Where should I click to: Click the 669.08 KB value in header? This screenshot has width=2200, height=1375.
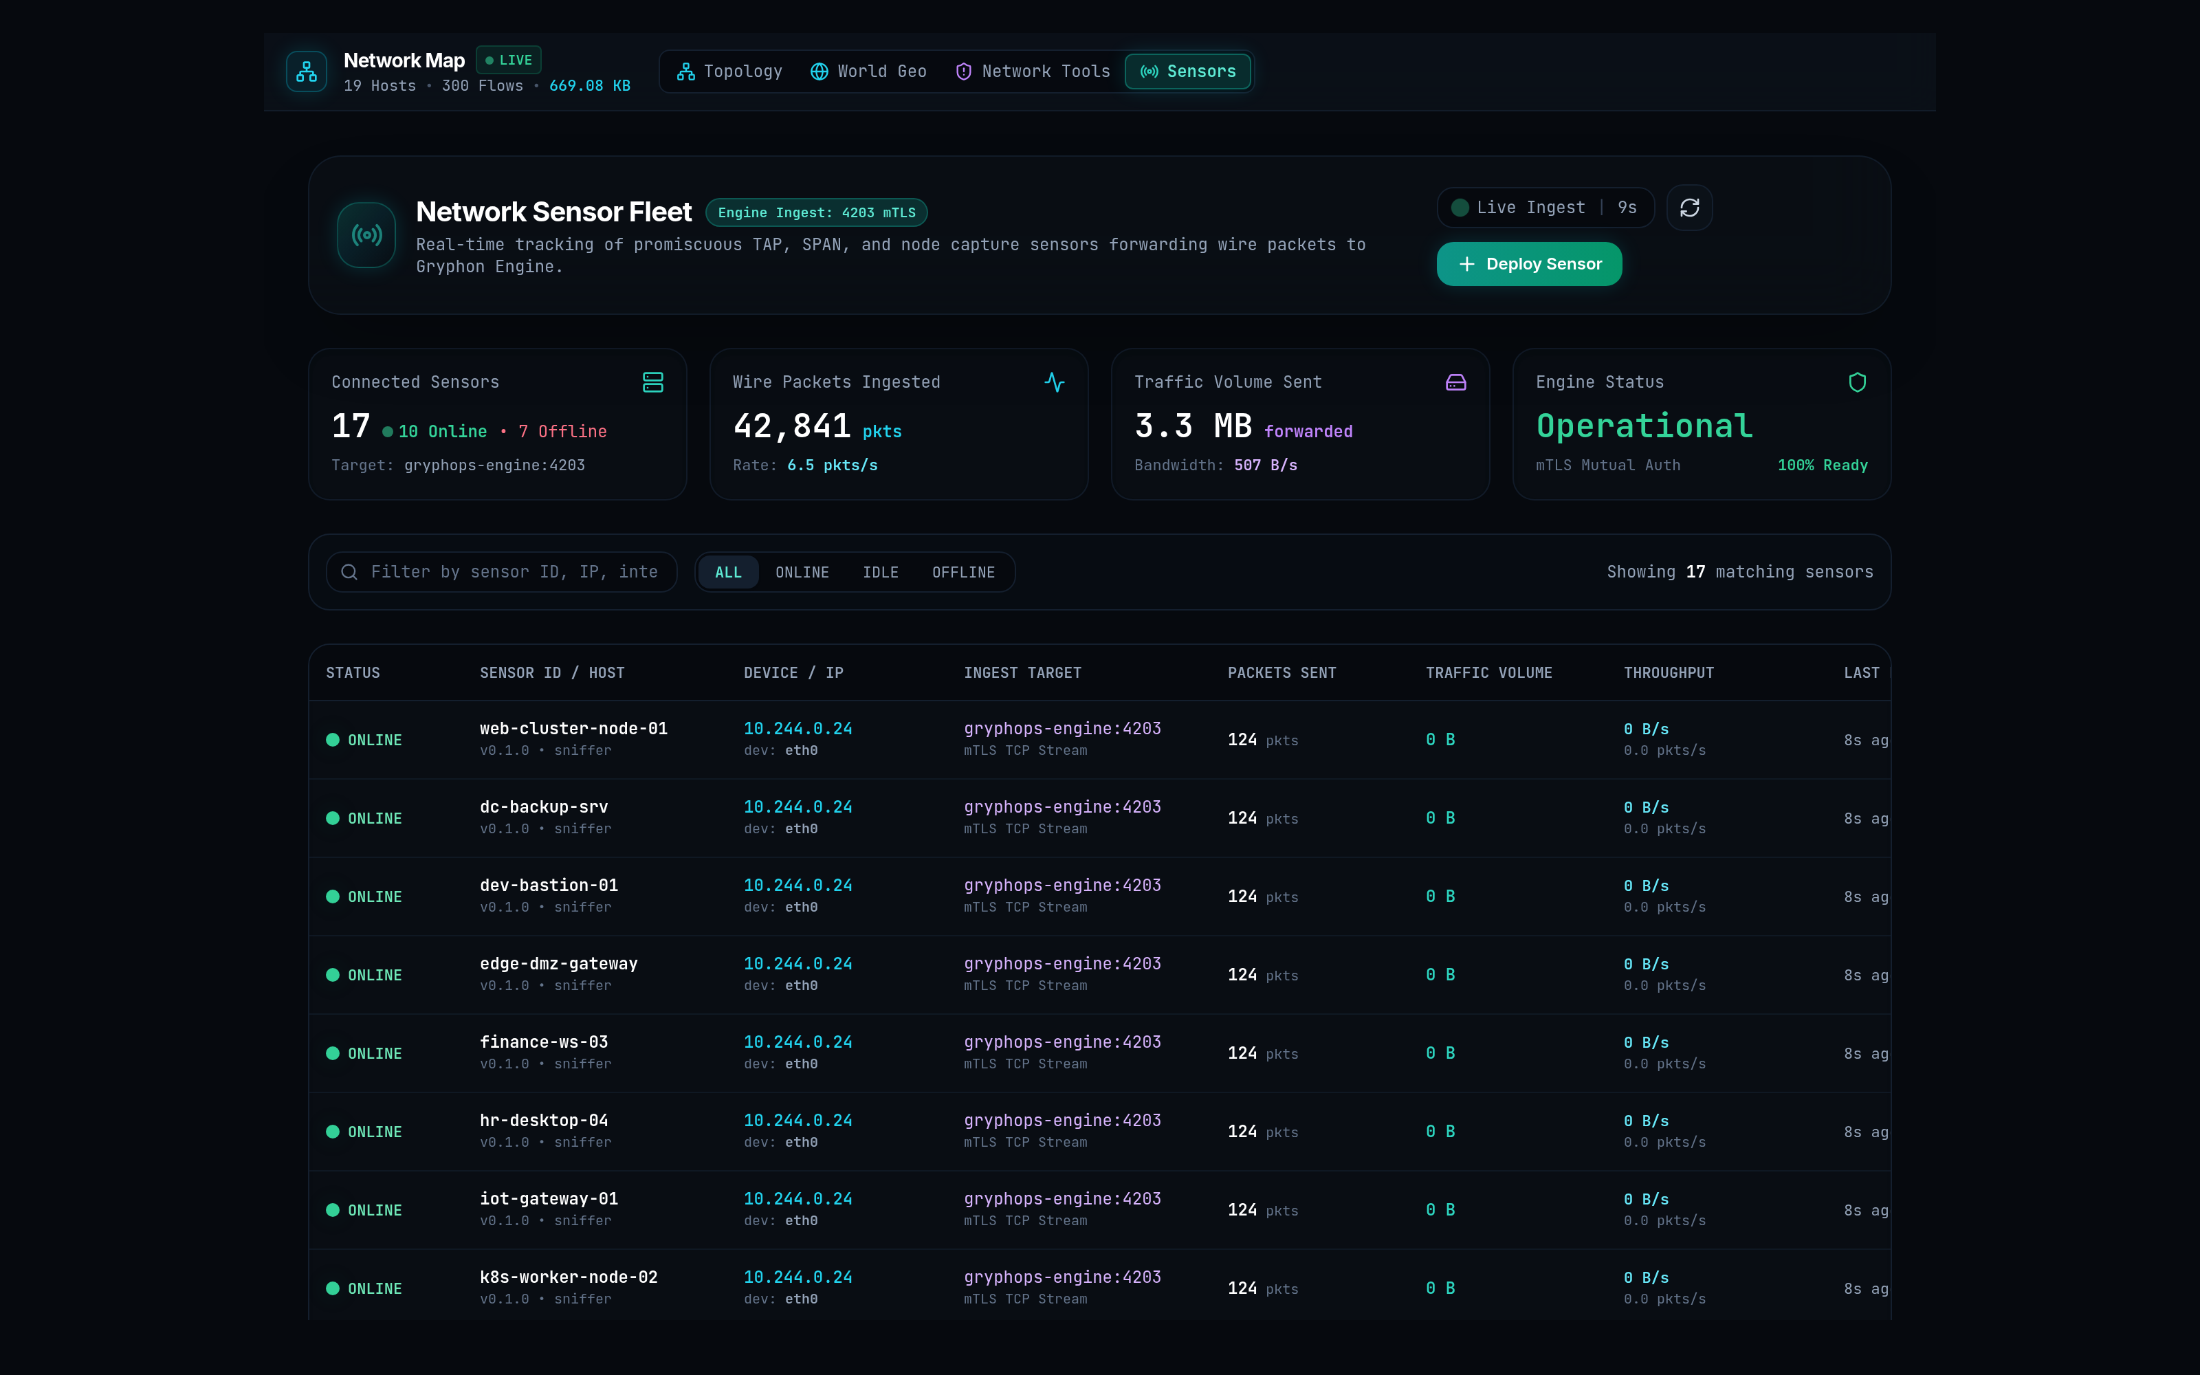click(589, 85)
